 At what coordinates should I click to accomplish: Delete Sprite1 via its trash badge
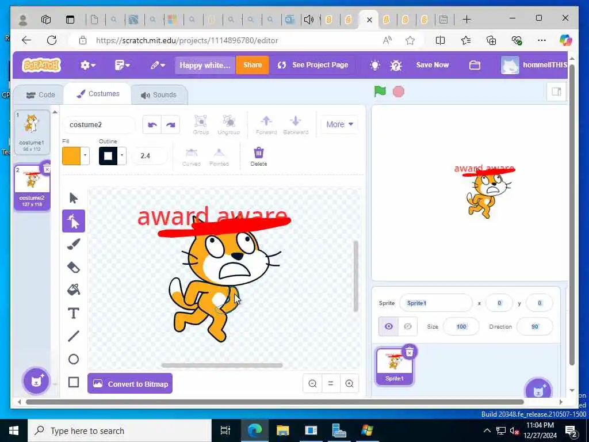pyautogui.click(x=410, y=352)
